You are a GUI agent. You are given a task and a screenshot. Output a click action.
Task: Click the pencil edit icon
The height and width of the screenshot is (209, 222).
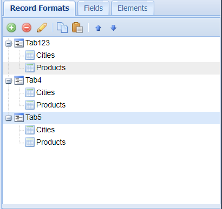42,28
